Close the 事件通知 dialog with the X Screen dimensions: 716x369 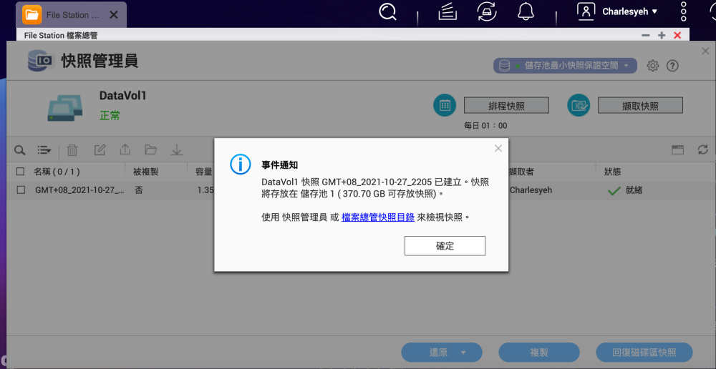coord(498,149)
